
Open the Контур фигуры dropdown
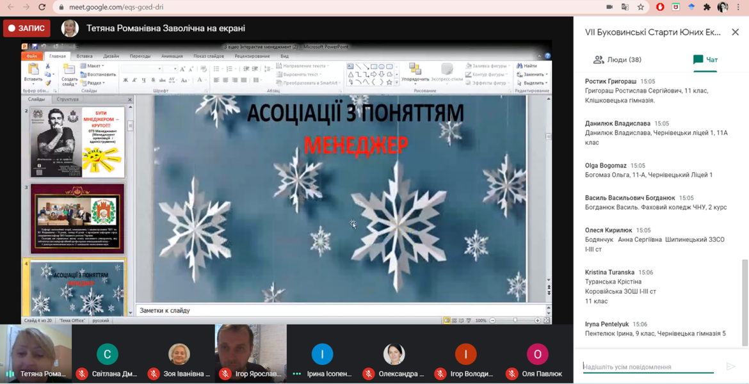click(487, 74)
